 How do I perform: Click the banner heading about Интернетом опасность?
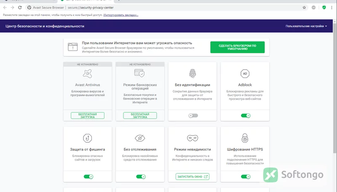pos(137,43)
